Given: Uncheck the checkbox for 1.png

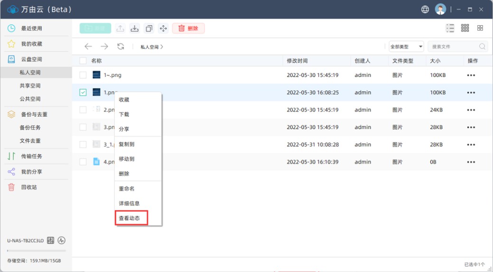Looking at the screenshot, I should 83,93.
